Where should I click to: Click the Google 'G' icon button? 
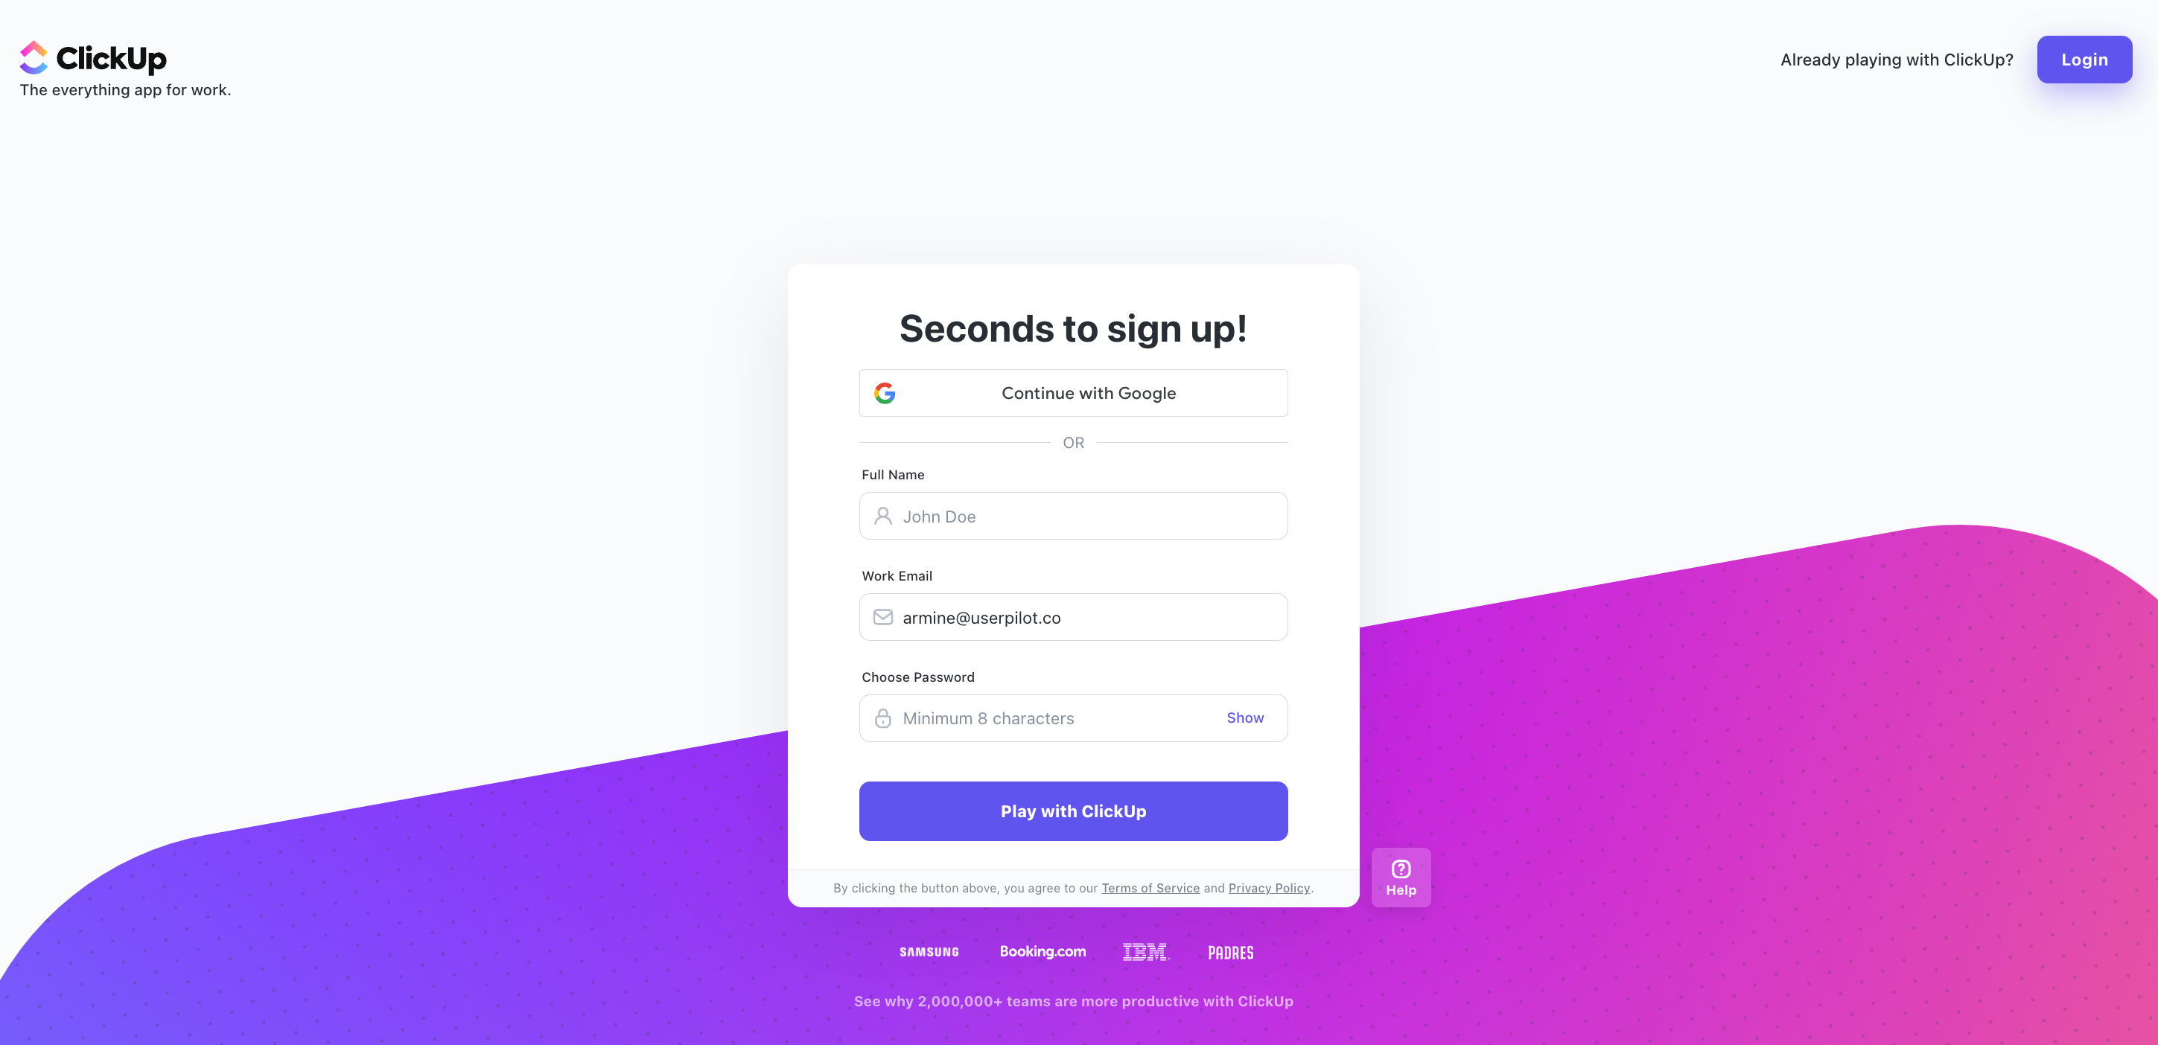(885, 393)
